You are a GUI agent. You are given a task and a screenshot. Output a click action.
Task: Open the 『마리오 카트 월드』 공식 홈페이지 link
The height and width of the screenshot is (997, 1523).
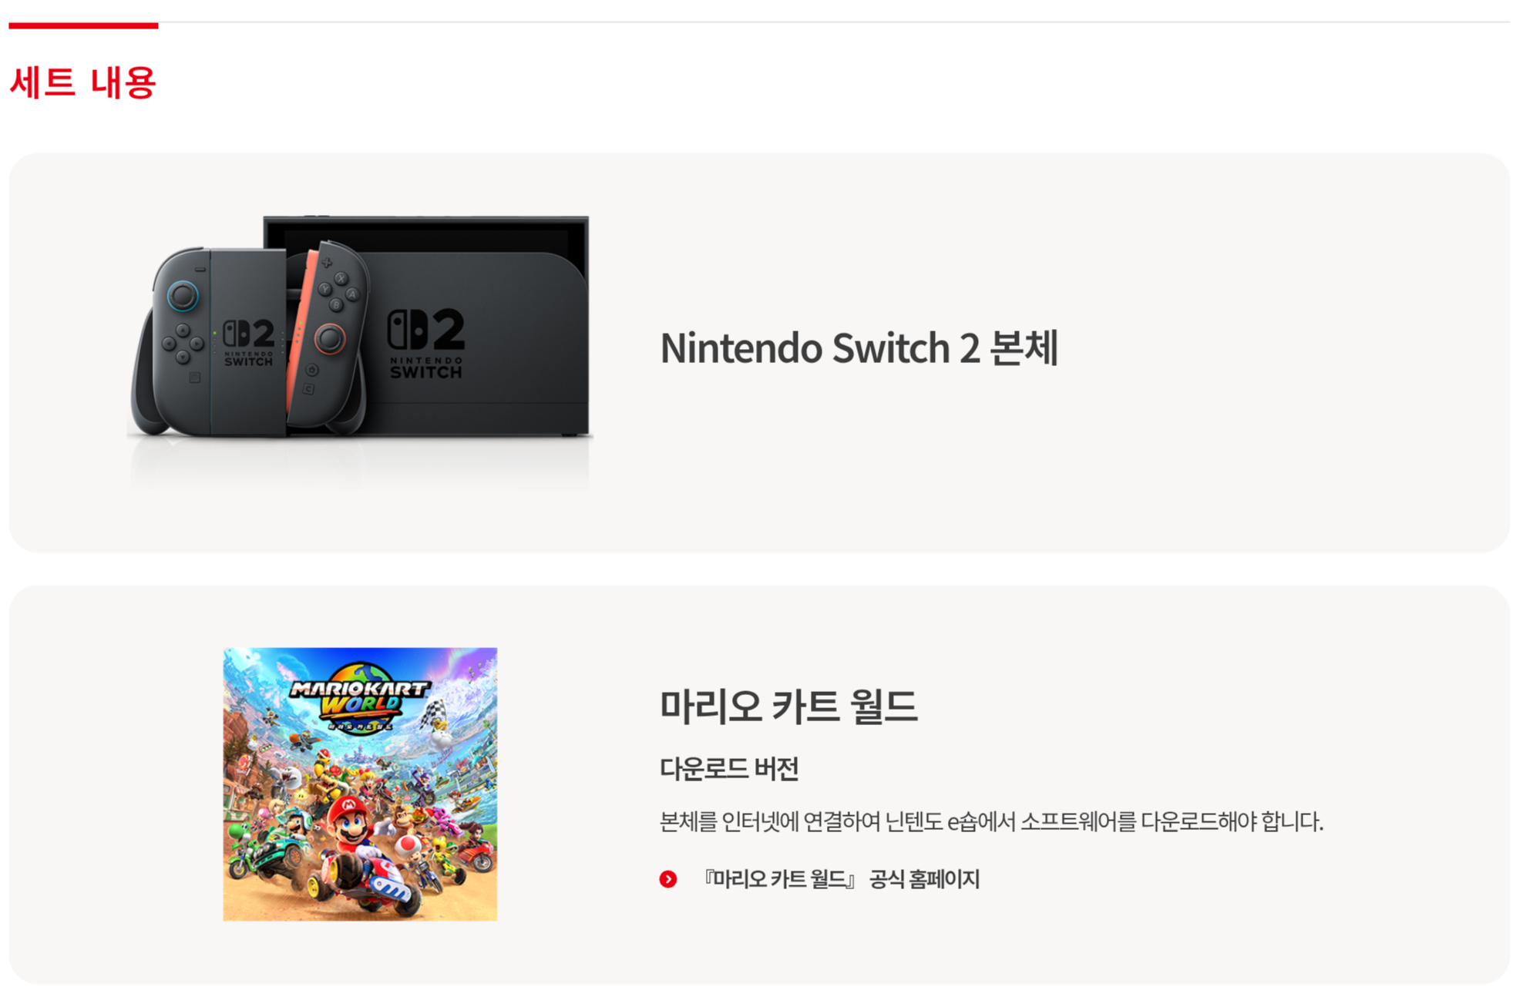click(841, 879)
